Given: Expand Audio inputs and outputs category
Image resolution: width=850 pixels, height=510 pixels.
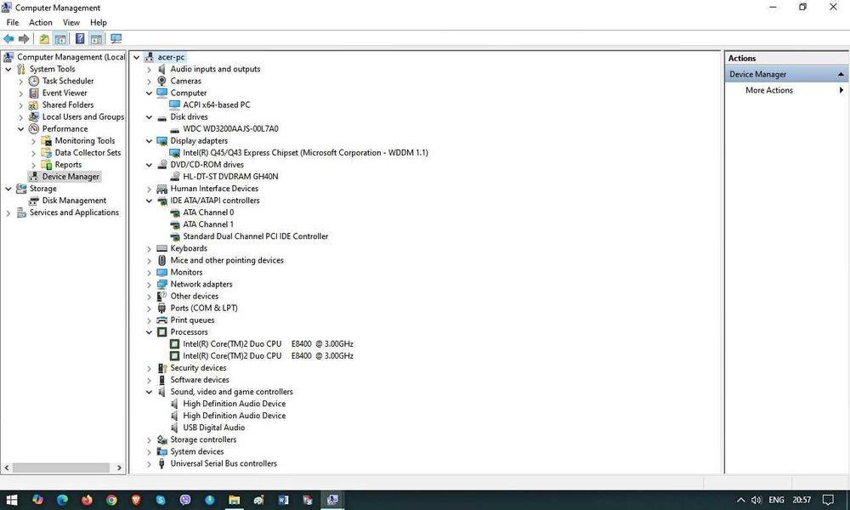Looking at the screenshot, I should coord(149,70).
